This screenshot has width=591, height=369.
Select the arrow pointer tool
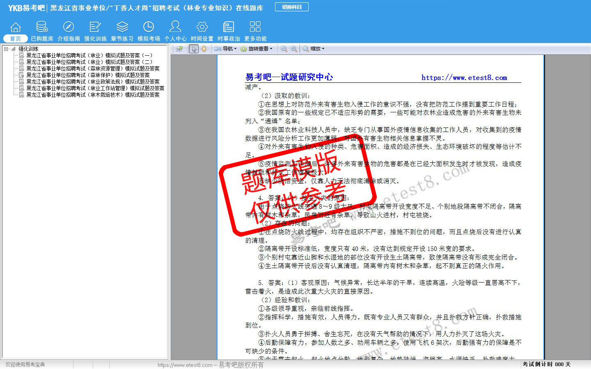(194, 49)
